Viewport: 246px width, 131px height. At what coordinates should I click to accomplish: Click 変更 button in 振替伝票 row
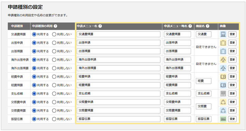tap(232, 119)
